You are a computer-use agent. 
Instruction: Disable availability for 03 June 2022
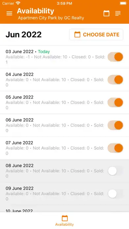pyautogui.click(x=116, y=57)
